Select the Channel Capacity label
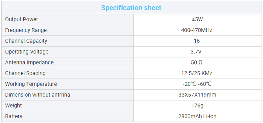This screenshot has height=123, width=263. coord(26,41)
